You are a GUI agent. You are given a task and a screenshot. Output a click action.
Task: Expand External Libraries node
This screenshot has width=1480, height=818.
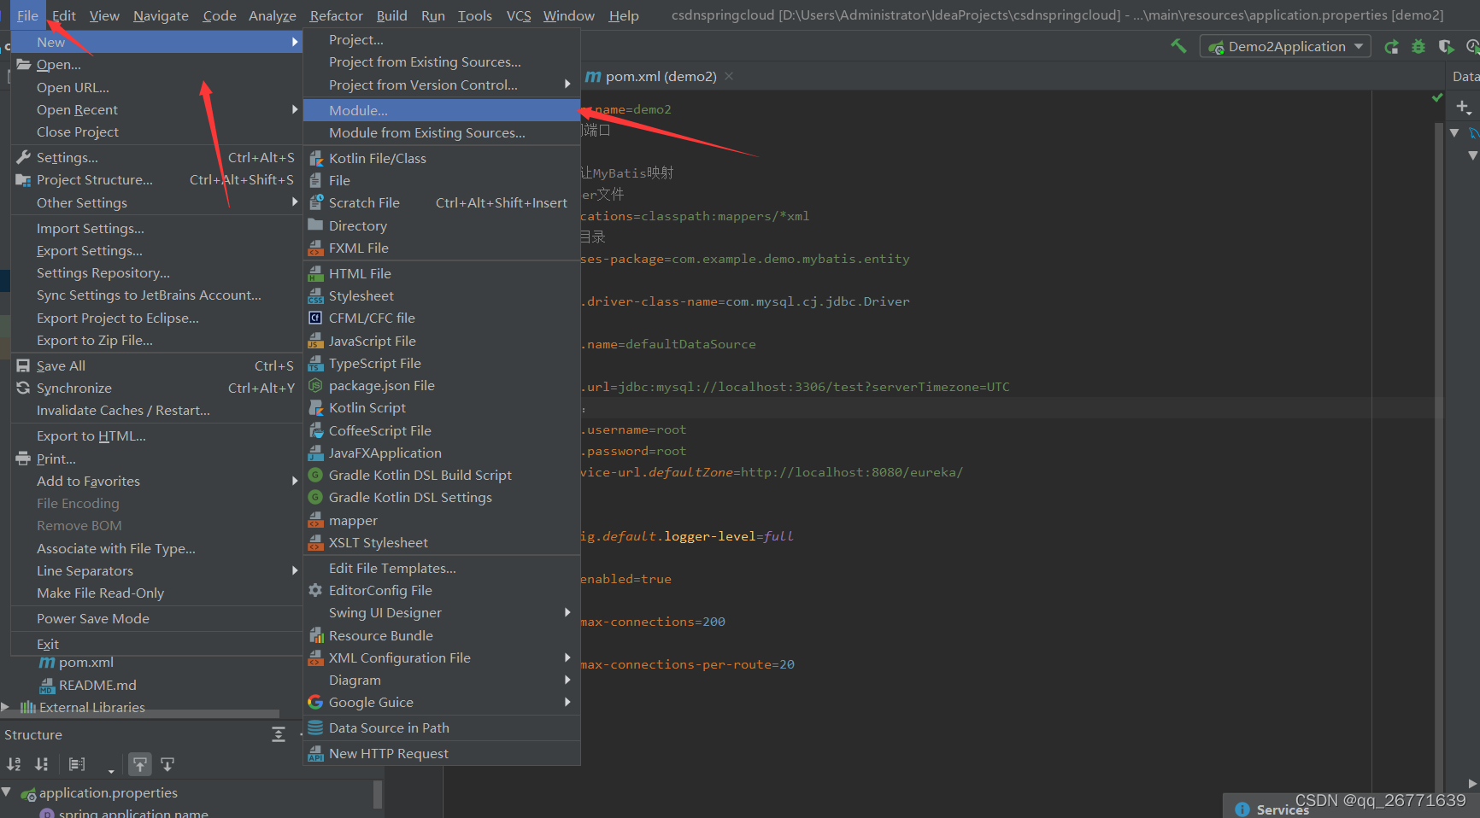coord(5,707)
